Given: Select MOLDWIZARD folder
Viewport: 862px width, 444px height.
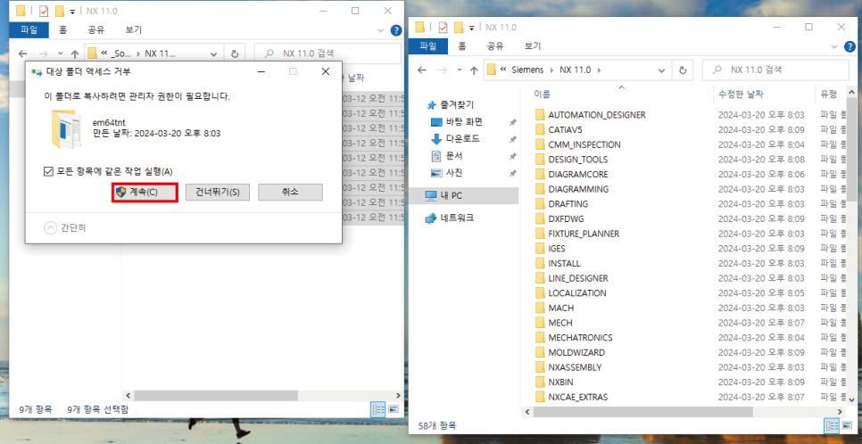Looking at the screenshot, I should [x=576, y=352].
